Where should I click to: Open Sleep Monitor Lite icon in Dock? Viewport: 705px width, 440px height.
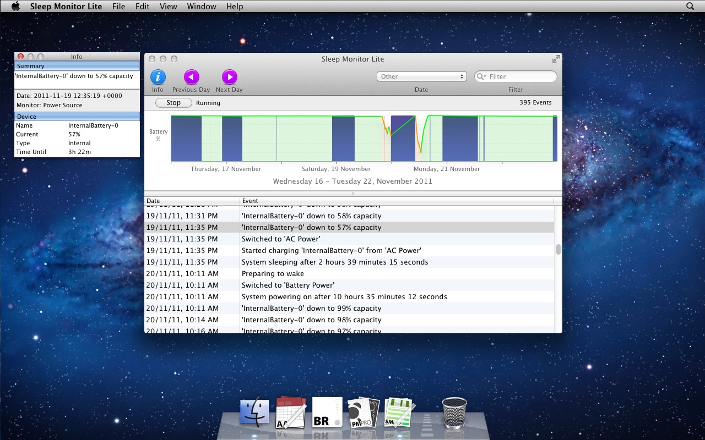click(x=399, y=413)
